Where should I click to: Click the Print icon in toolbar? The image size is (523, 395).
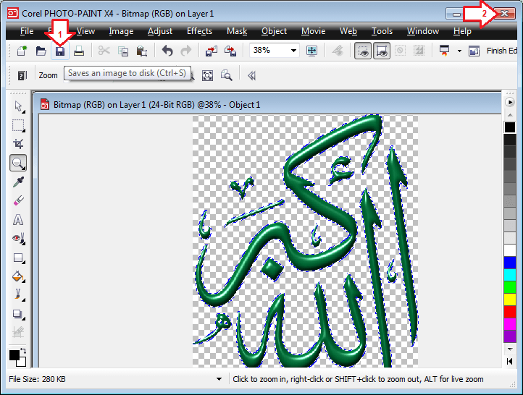(x=79, y=51)
